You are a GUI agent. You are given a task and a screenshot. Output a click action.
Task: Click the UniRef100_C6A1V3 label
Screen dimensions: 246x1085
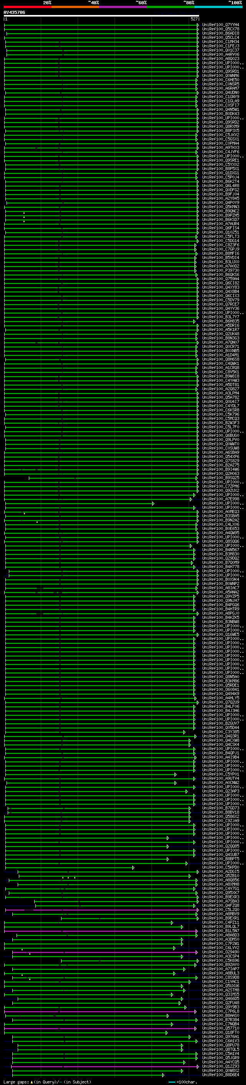click(221, 1041)
